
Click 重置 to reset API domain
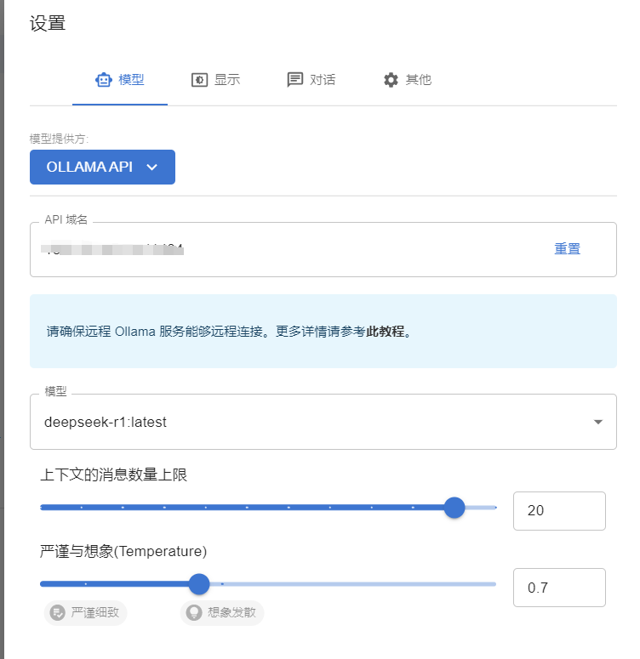point(567,249)
